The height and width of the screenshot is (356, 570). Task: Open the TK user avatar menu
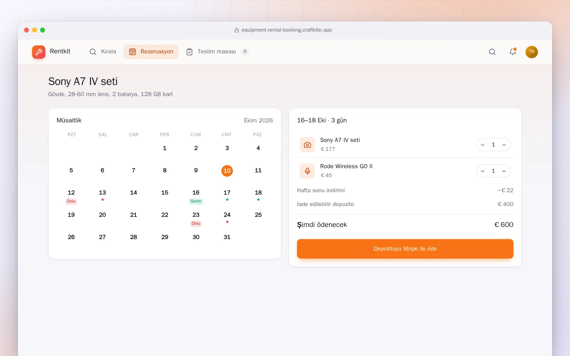click(532, 52)
